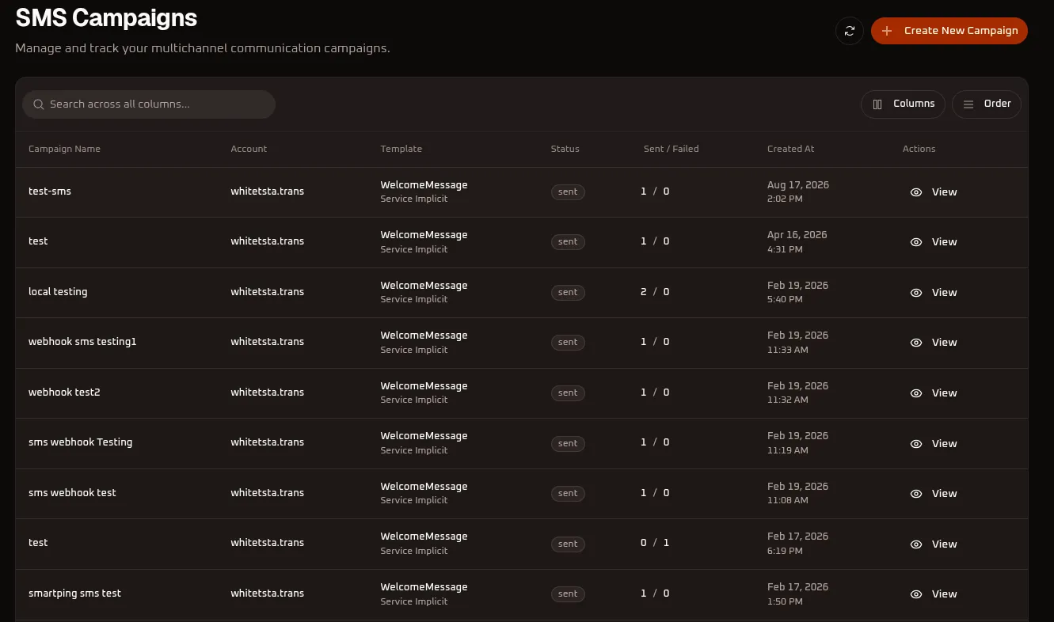The image size is (1054, 622).
Task: Click the 0 / 1 sent/failed value
Action: click(x=655, y=543)
